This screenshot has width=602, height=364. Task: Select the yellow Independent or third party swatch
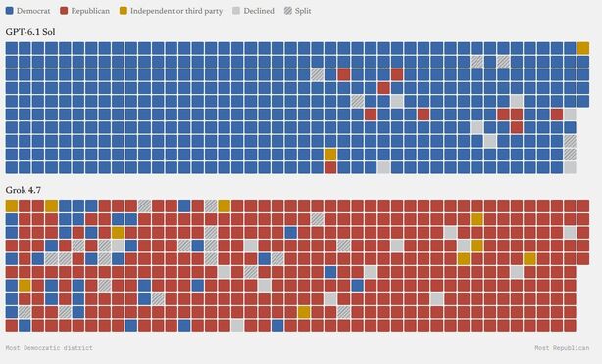[x=123, y=11]
